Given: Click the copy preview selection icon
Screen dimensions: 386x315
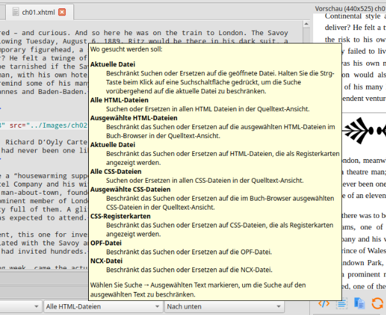Looking at the screenshot, I should pos(359,303).
